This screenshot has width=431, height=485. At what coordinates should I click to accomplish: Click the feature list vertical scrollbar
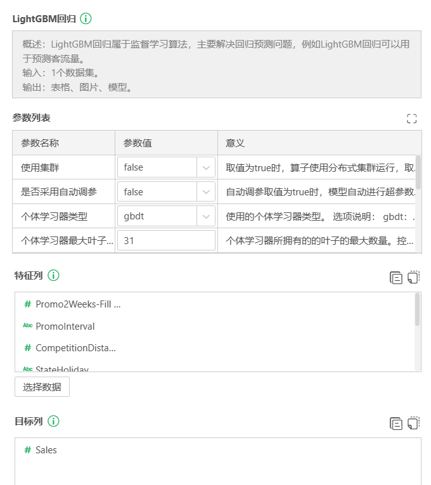pos(416,309)
